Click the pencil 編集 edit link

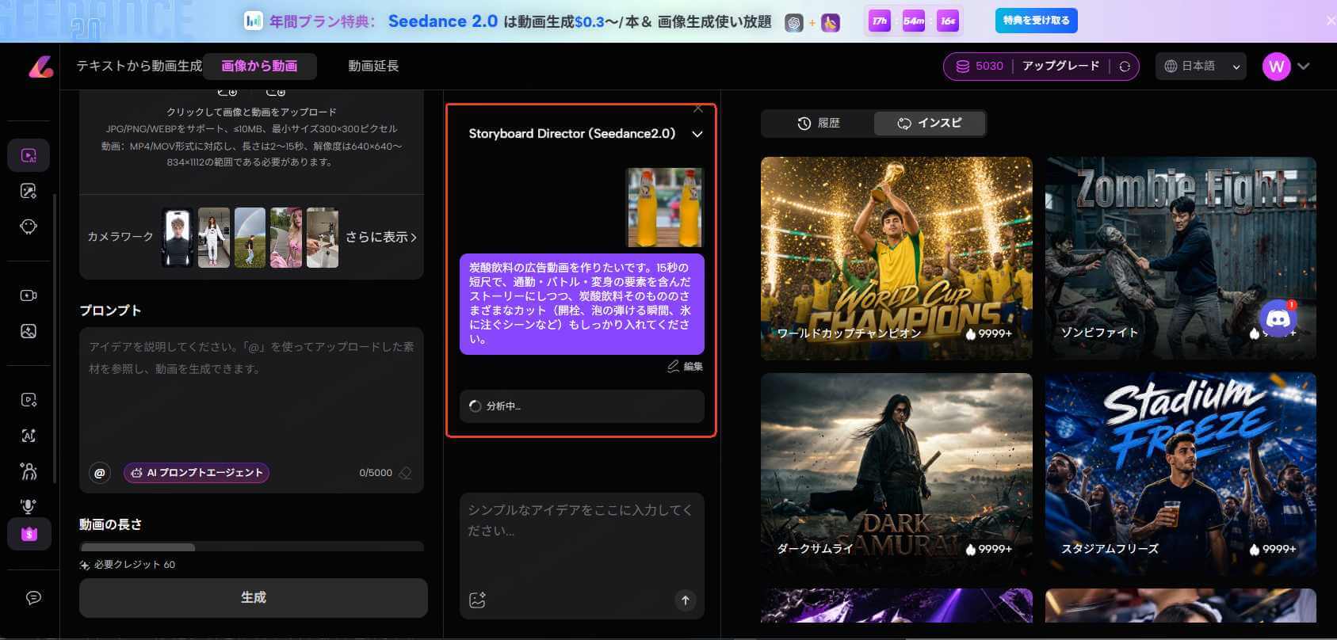click(x=685, y=366)
